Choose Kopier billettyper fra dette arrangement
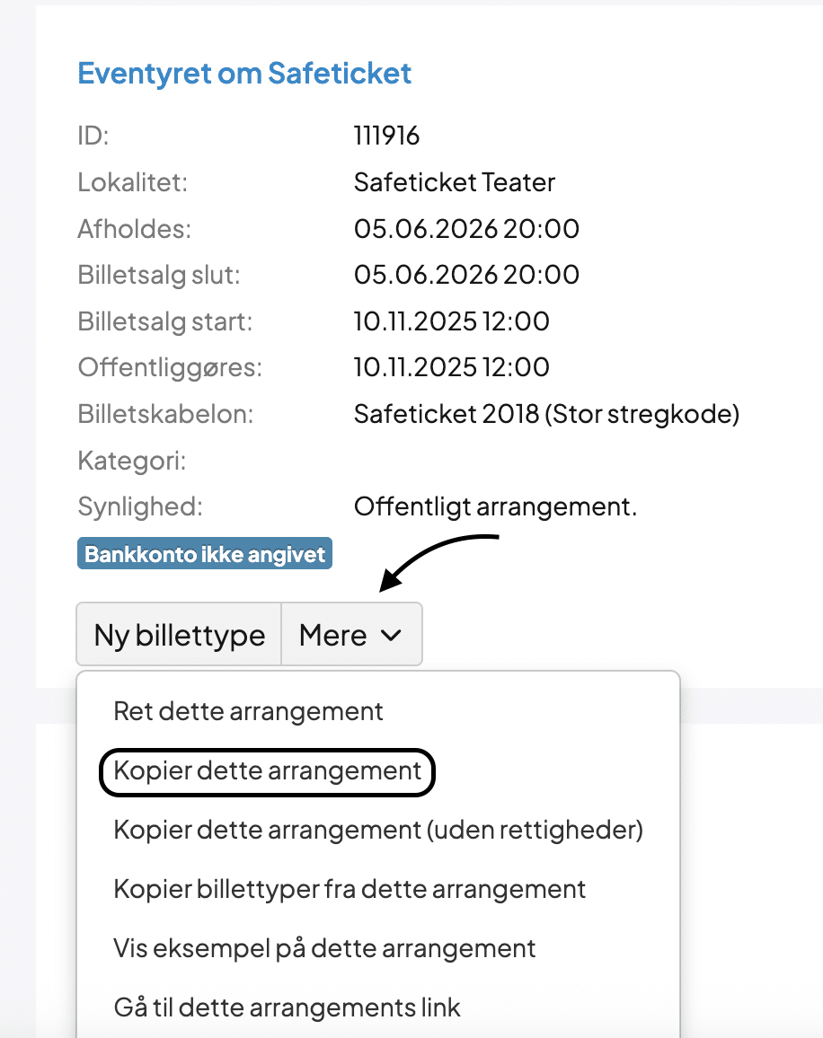Viewport: 823px width, 1038px height. pyautogui.click(x=350, y=889)
